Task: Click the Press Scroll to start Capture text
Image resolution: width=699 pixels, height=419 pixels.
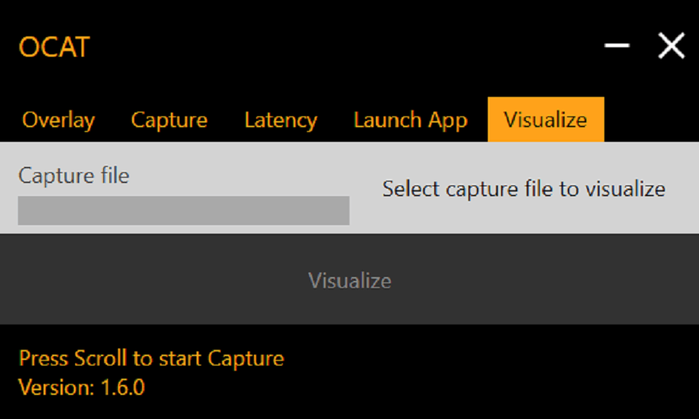Action: click(151, 358)
